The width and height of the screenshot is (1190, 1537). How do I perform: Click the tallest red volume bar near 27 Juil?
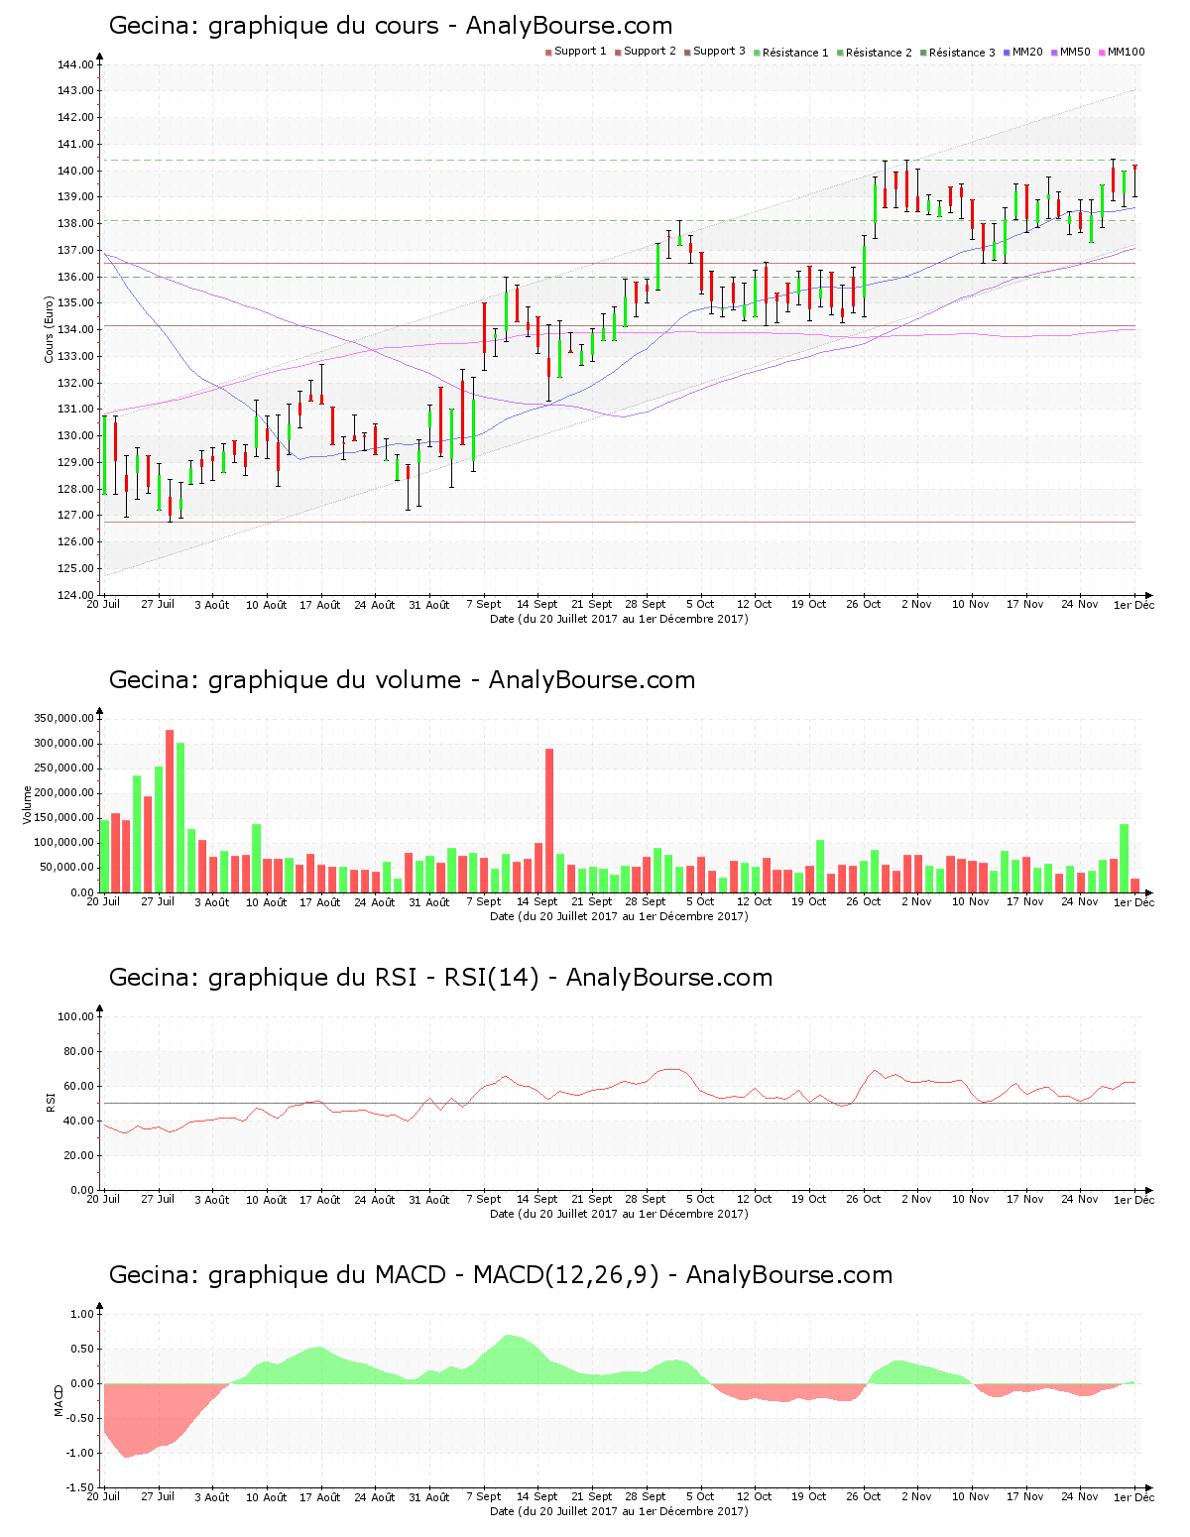coord(170,811)
